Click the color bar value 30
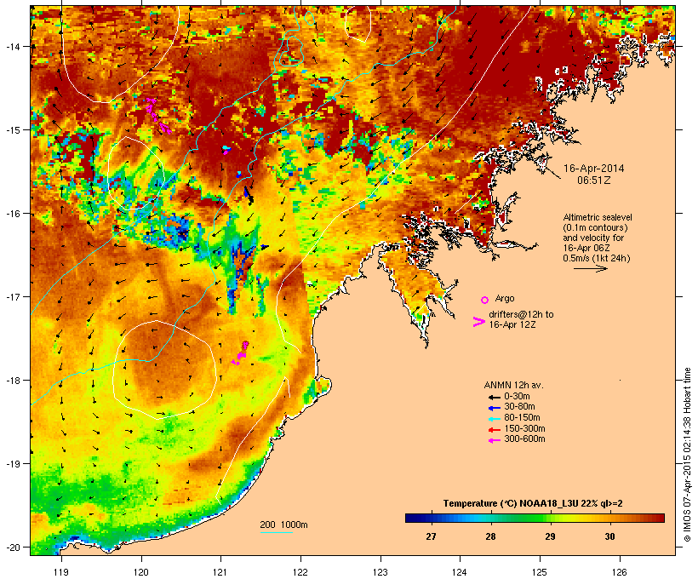This screenshot has height=579, width=698. click(609, 536)
